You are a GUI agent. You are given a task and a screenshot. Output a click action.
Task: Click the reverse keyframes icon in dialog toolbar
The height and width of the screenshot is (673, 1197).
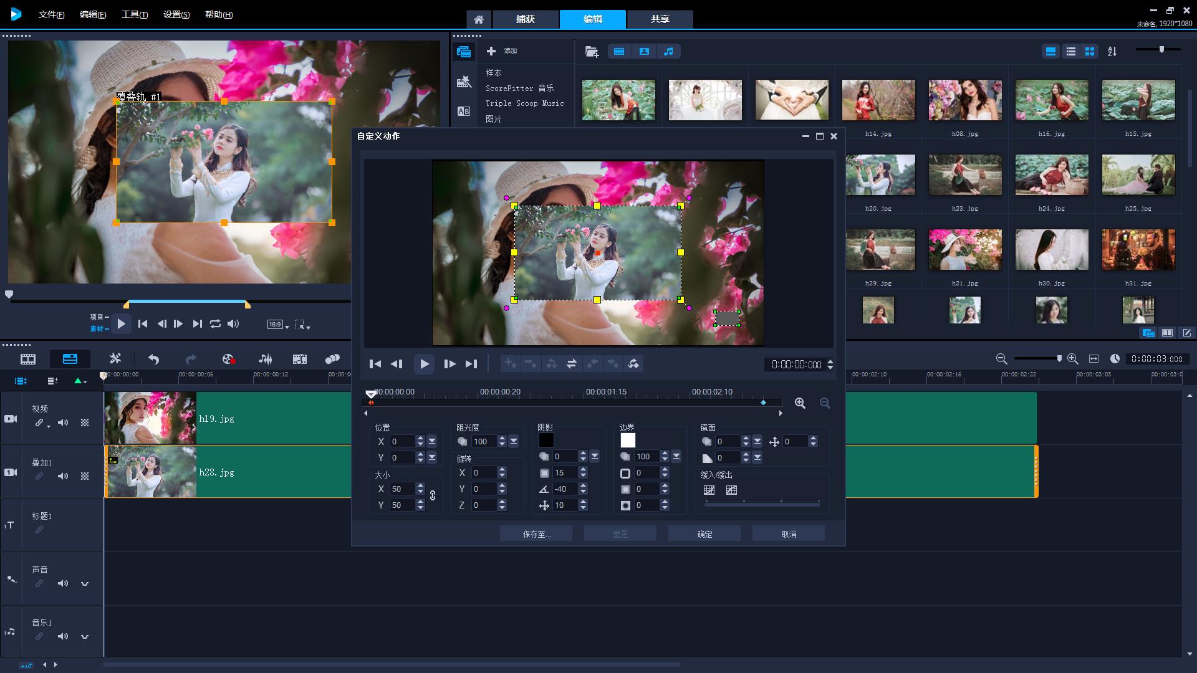(571, 364)
